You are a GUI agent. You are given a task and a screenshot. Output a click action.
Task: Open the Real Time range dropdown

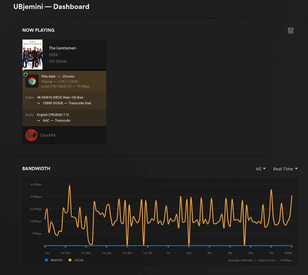[285, 169]
